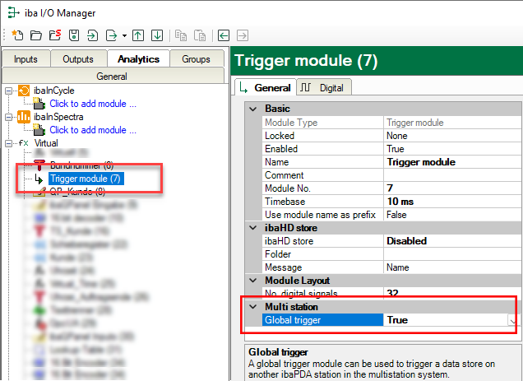This screenshot has width=523, height=381.
Task: Click to add module under ibaInSpectra
Action: (92, 130)
